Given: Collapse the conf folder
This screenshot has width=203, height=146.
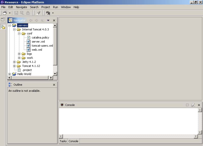Looking at the screenshot, I should click(19, 34).
